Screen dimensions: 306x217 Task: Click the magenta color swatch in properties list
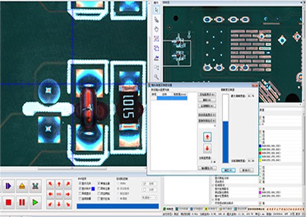pos(260,192)
